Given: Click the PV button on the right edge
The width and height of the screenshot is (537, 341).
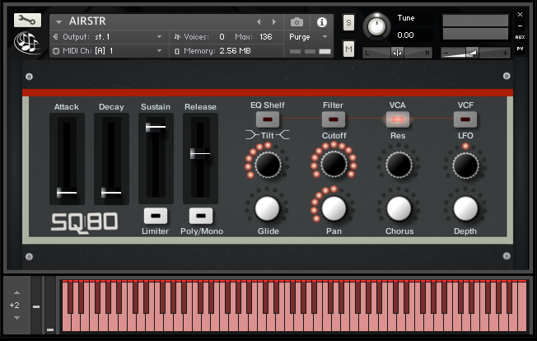Looking at the screenshot, I should pos(520,49).
